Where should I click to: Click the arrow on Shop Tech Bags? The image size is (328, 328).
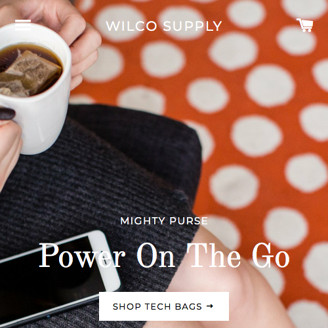point(210,306)
